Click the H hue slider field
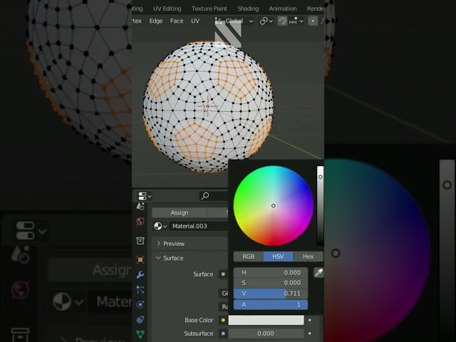Screen dimensions: 456x342 pyautogui.click(x=271, y=272)
